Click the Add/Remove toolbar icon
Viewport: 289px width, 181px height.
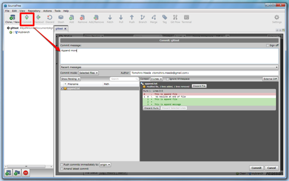point(96,19)
